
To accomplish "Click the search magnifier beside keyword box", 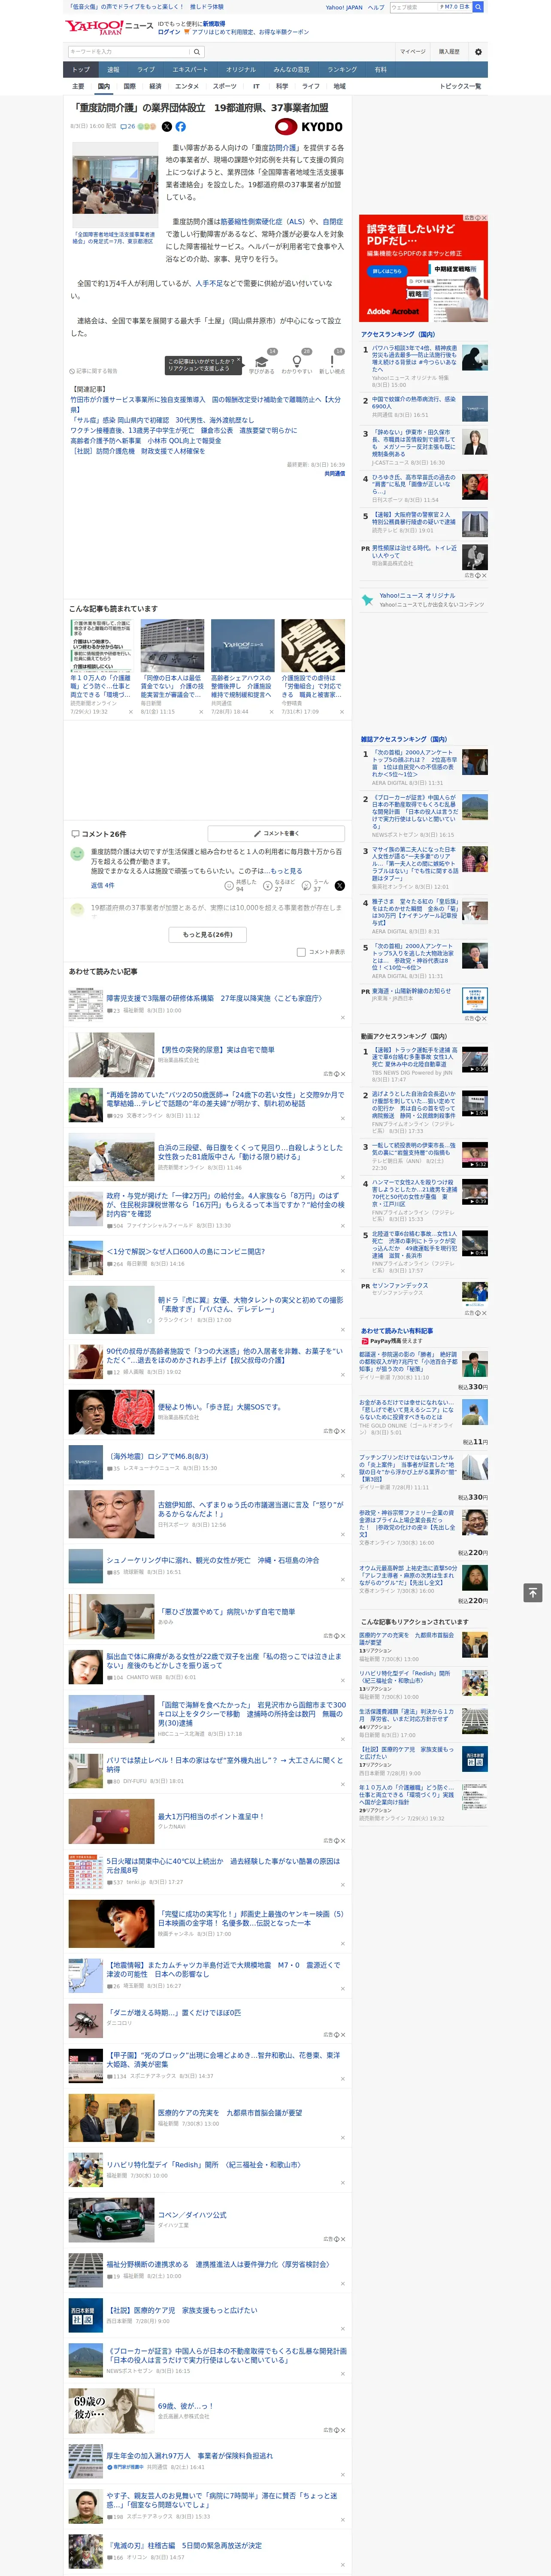I will [x=197, y=51].
